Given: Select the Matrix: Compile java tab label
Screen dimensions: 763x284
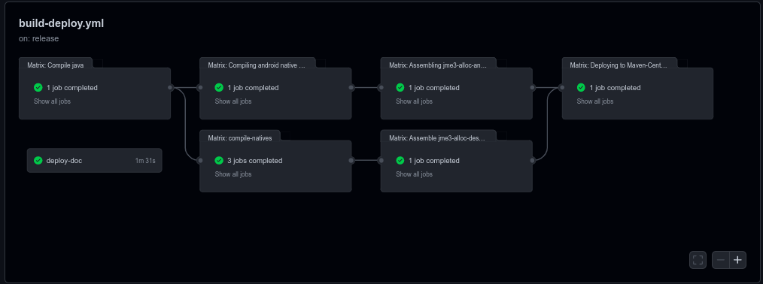Looking at the screenshot, I should 52,65.
